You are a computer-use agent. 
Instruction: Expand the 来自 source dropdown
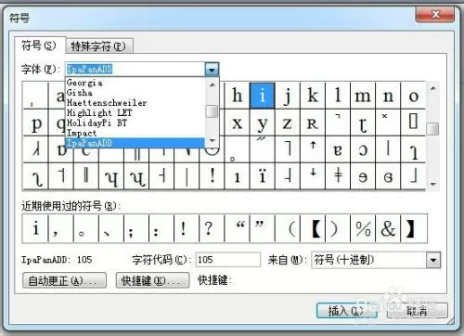(x=433, y=260)
